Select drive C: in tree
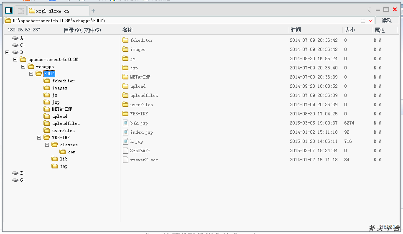Image resolution: width=403 pixels, height=234 pixels. click(x=22, y=45)
